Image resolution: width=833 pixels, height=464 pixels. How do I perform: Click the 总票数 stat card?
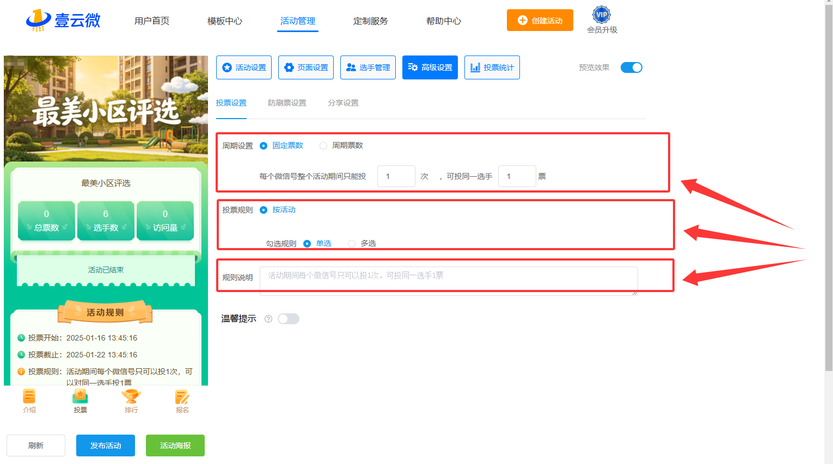point(46,221)
